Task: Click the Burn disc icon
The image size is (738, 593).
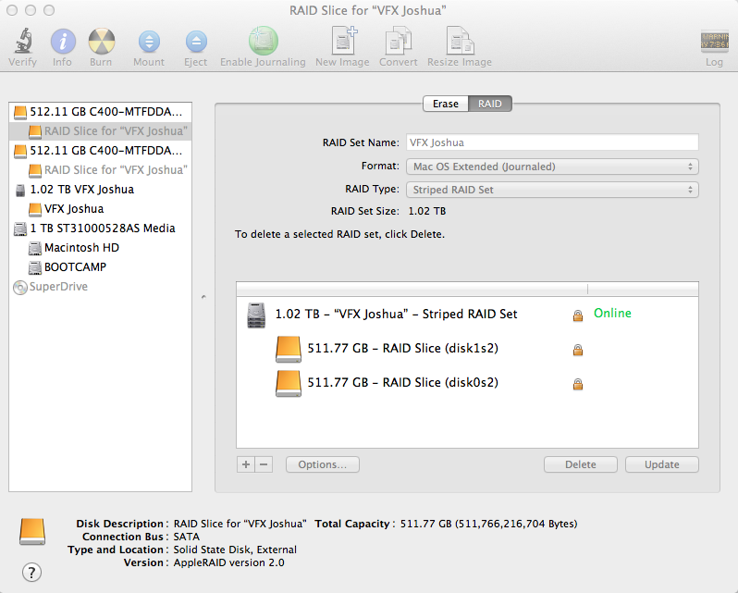Action: [101, 41]
